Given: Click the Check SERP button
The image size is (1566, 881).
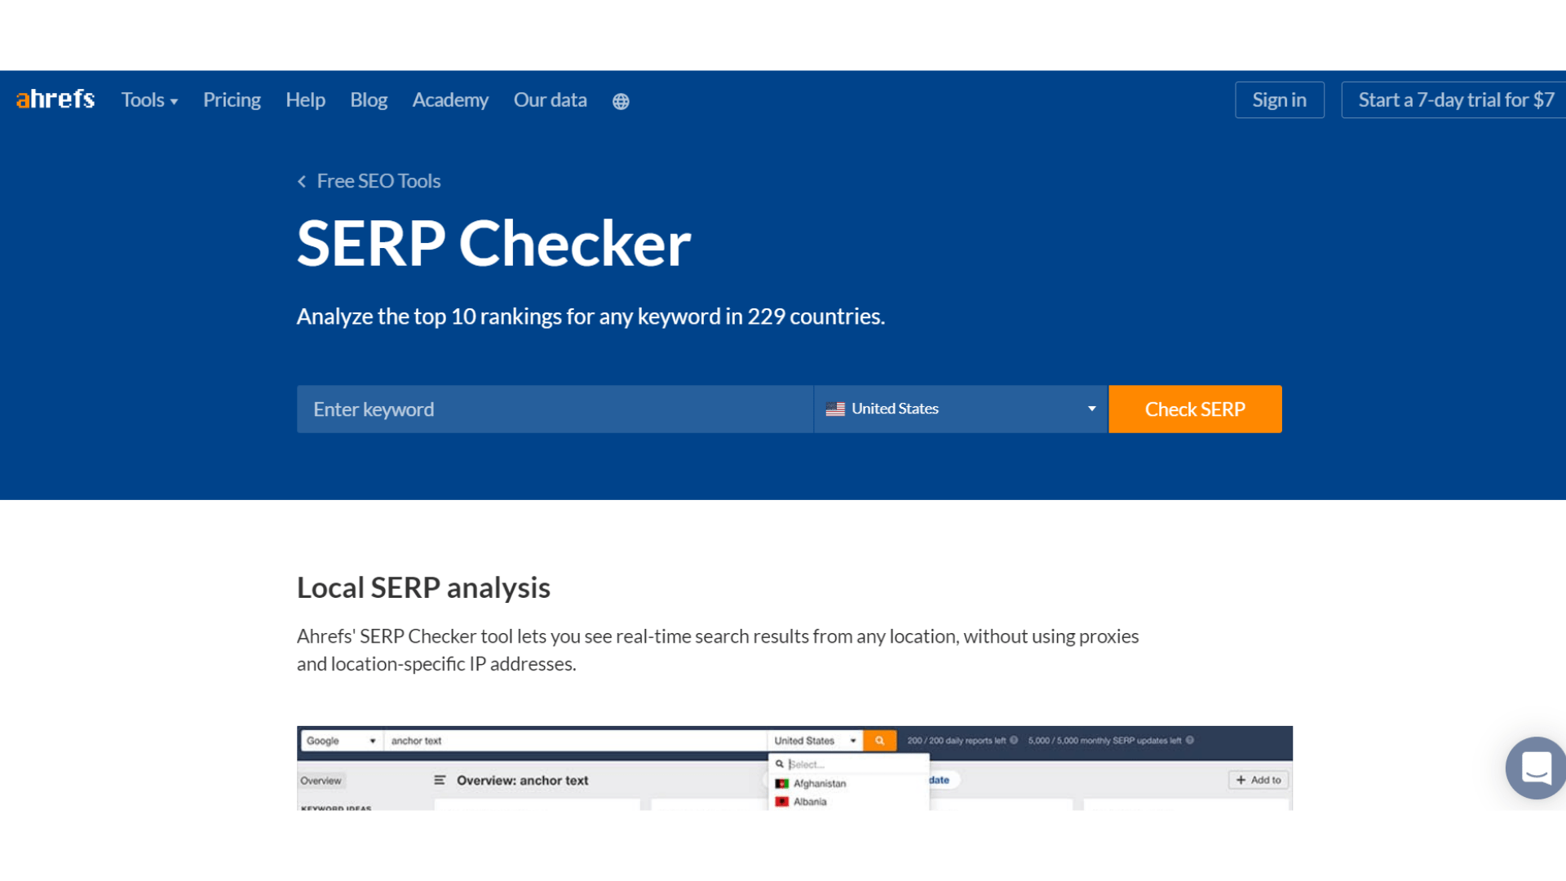Looking at the screenshot, I should pyautogui.click(x=1195, y=409).
